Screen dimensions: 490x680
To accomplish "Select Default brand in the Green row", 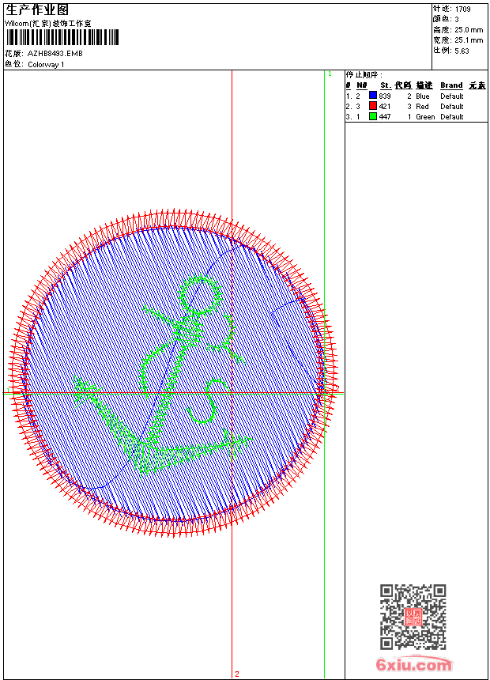I will click(x=452, y=117).
